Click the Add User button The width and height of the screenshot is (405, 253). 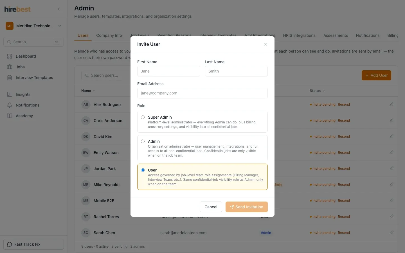click(x=376, y=75)
